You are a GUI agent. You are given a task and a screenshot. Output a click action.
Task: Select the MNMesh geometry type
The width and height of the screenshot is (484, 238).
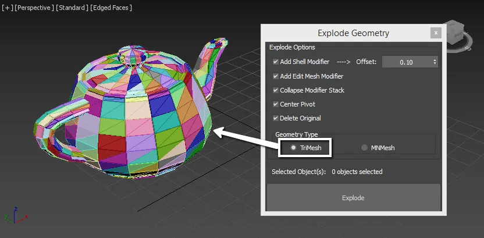tap(365, 148)
